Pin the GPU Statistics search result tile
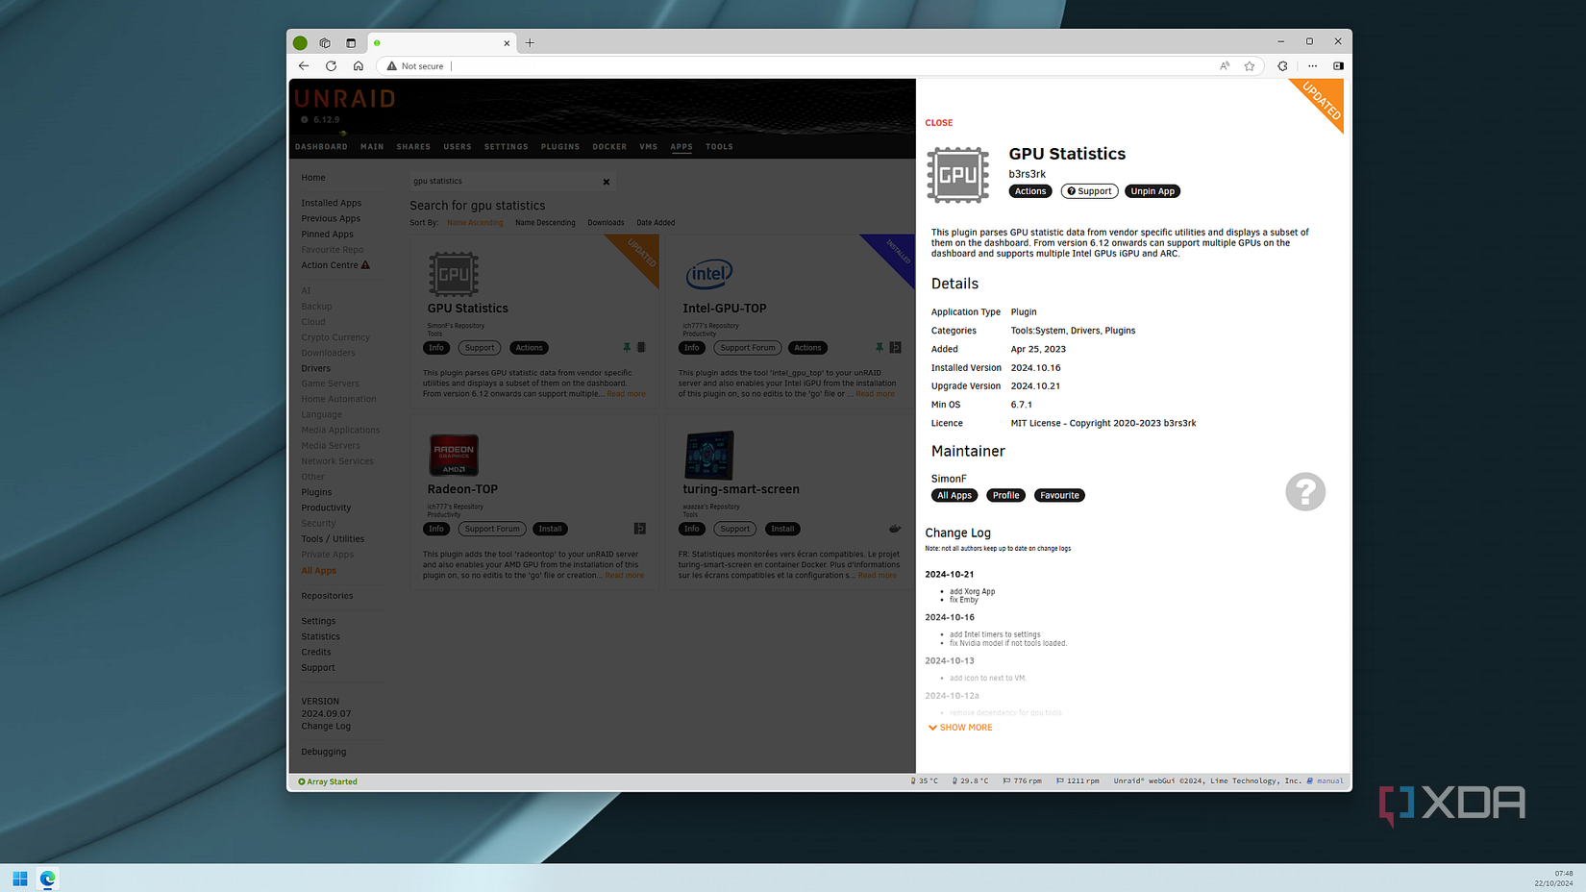The width and height of the screenshot is (1586, 892). pos(627,347)
